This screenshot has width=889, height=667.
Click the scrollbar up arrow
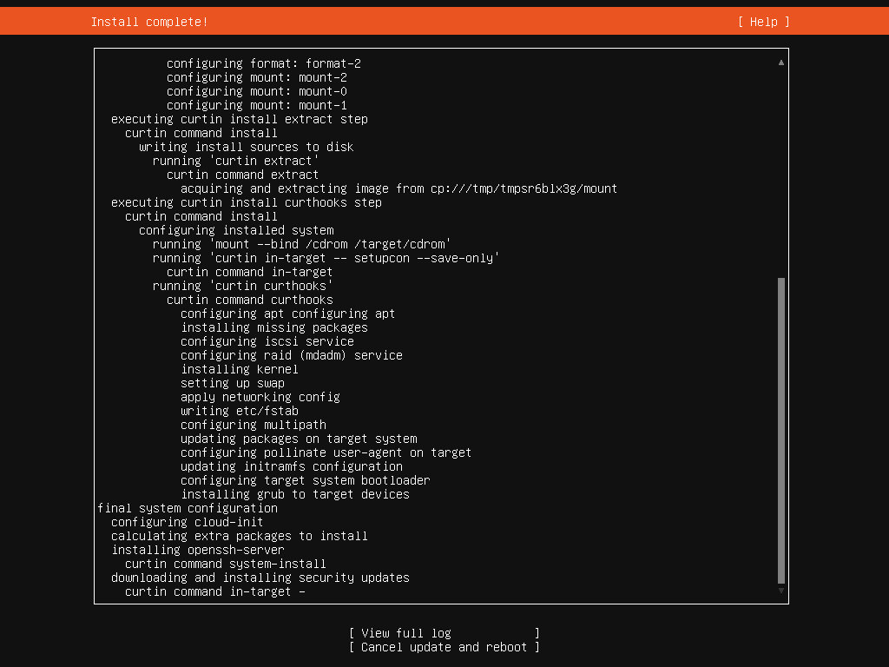click(x=781, y=63)
